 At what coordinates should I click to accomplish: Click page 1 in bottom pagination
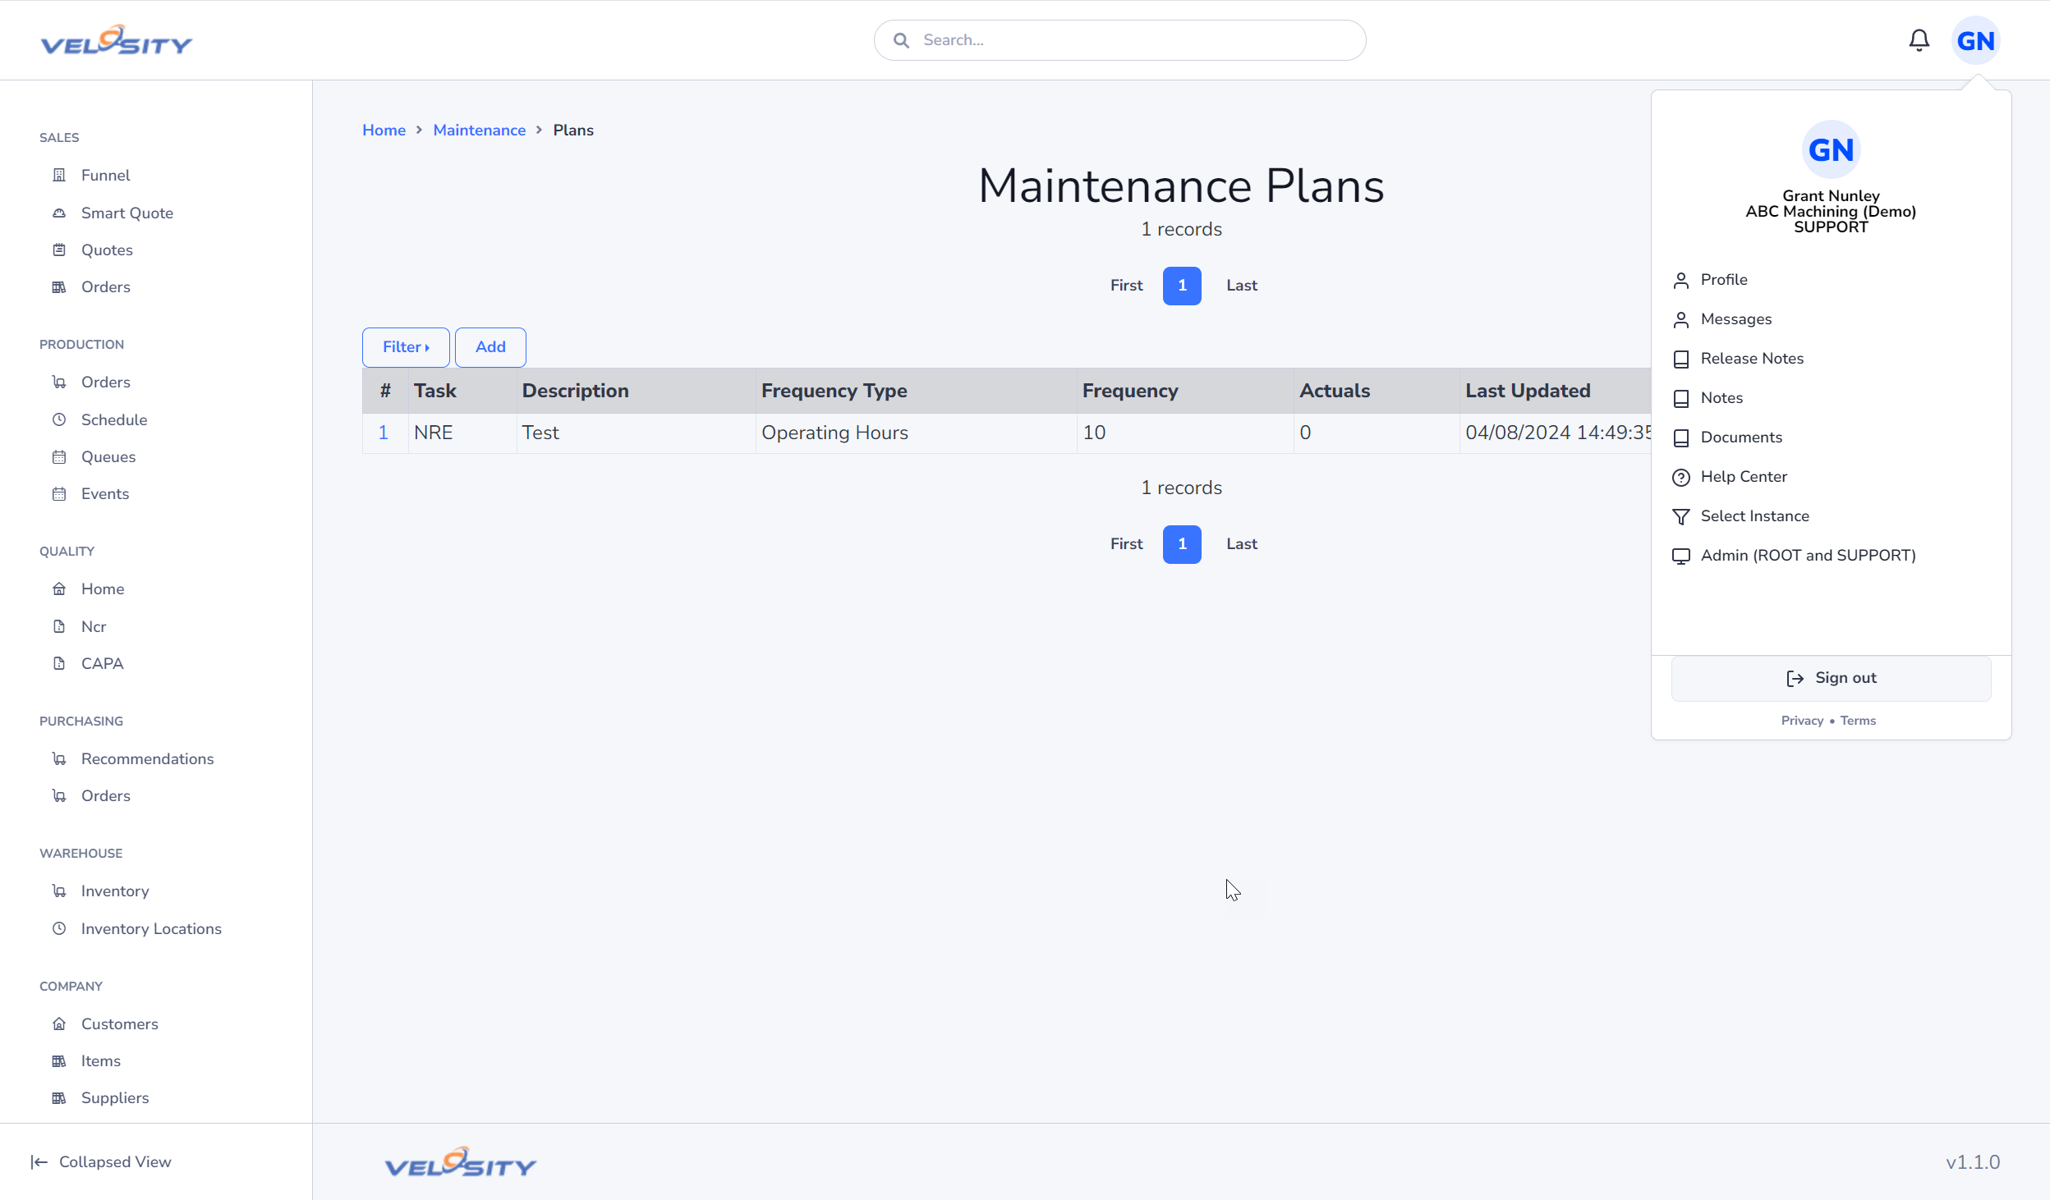[1182, 544]
